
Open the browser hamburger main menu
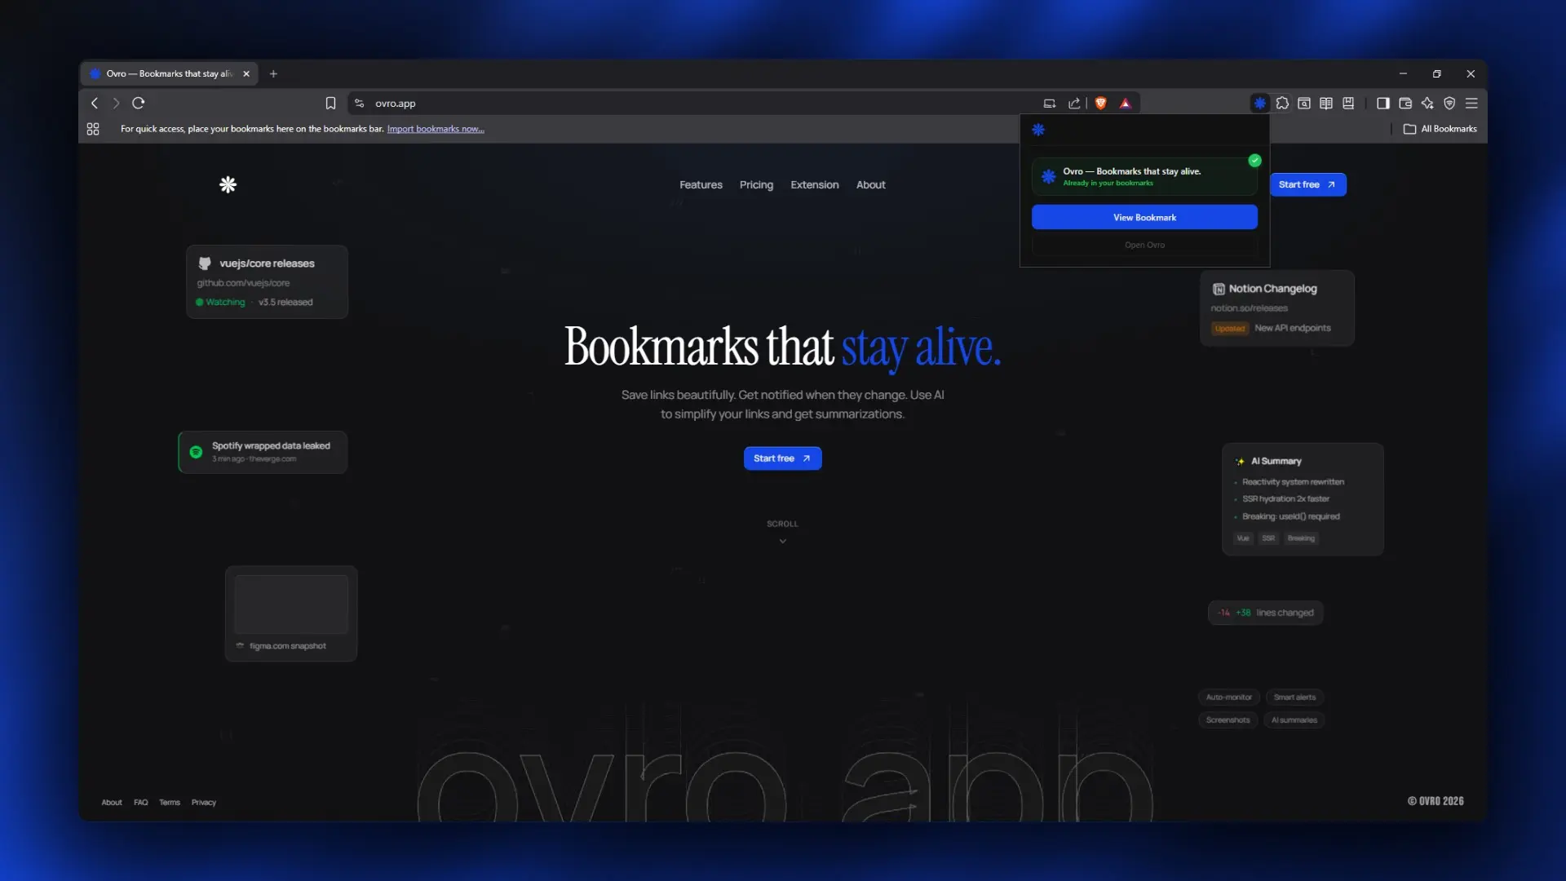tap(1471, 103)
